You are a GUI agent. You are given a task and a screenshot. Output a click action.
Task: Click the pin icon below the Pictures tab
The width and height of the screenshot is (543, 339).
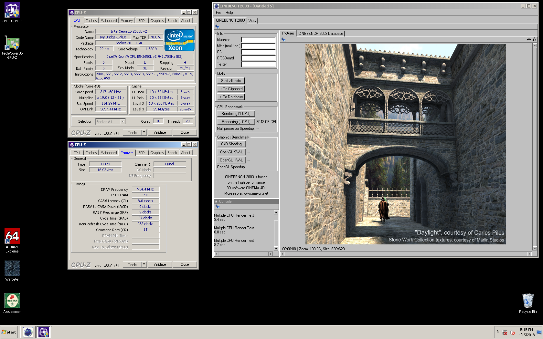pyautogui.click(x=283, y=40)
